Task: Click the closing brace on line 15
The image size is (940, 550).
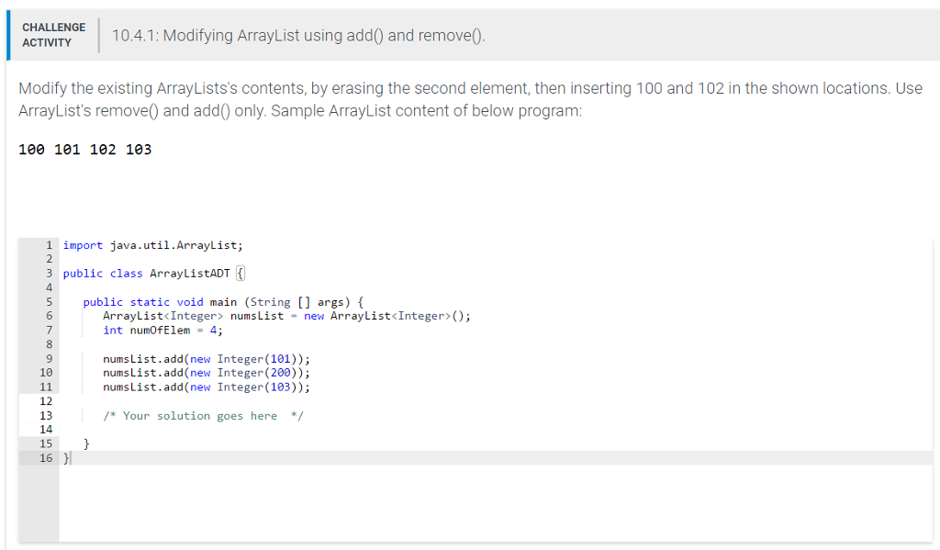Action: pos(84,443)
